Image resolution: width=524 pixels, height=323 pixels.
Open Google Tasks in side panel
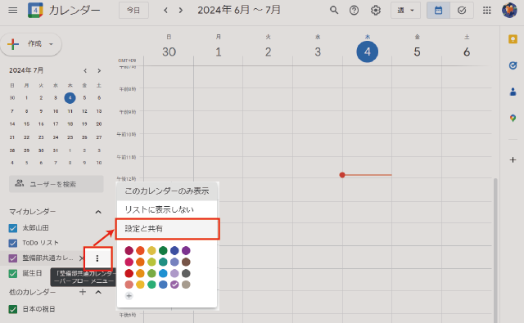(513, 65)
